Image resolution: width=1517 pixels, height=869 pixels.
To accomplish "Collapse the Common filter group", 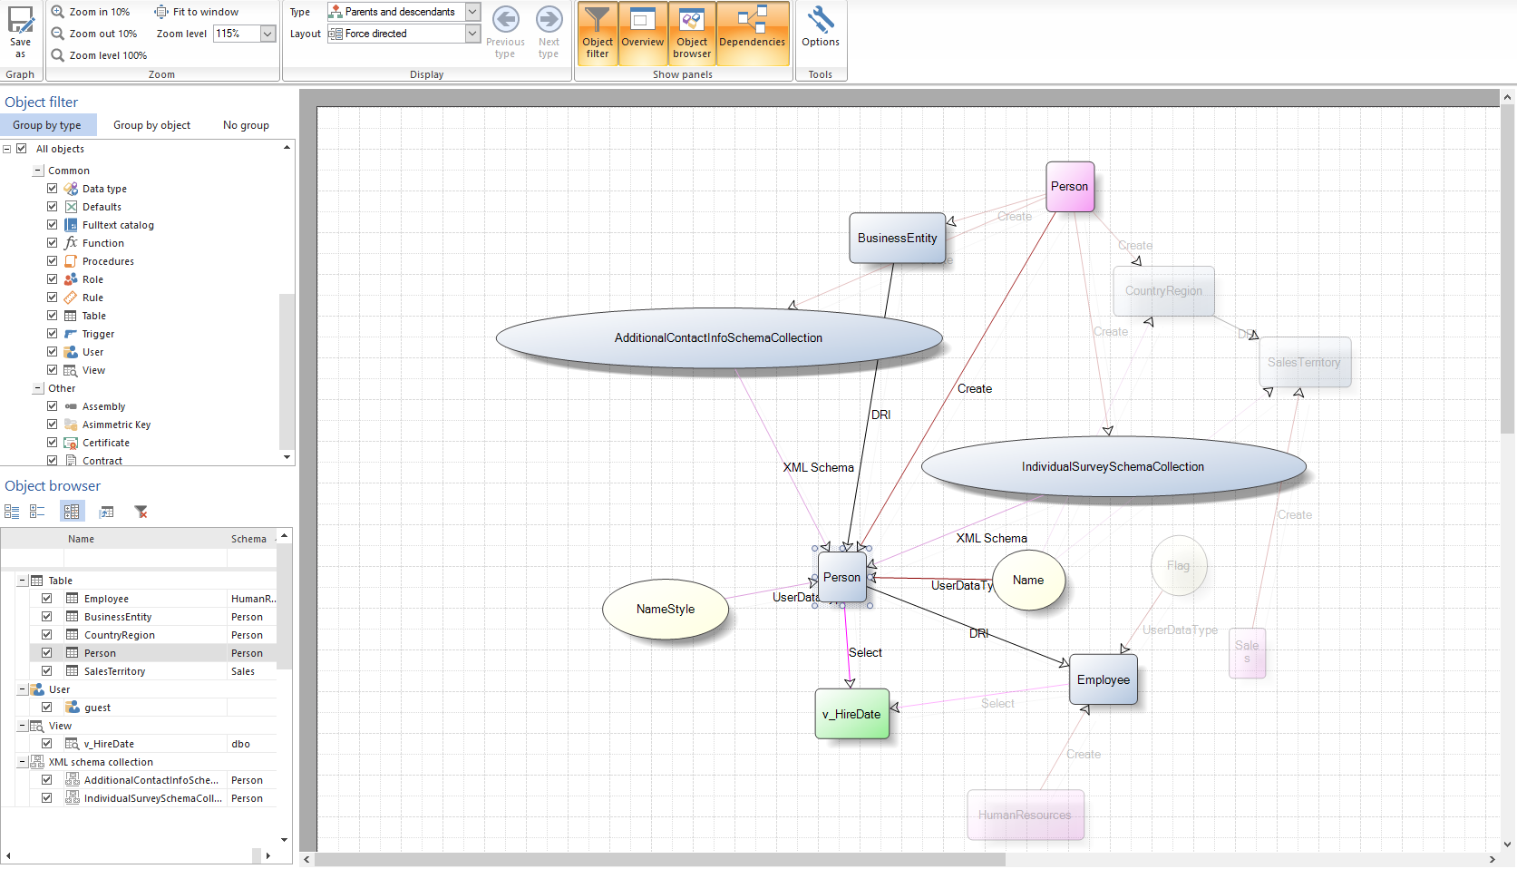I will pos(38,171).
